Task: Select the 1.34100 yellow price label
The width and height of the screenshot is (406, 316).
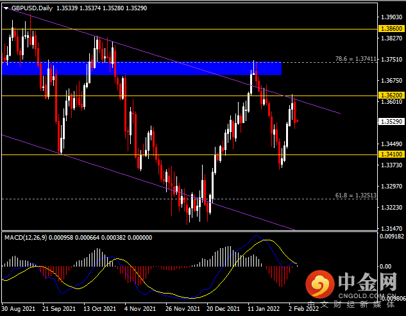Action: [x=391, y=154]
